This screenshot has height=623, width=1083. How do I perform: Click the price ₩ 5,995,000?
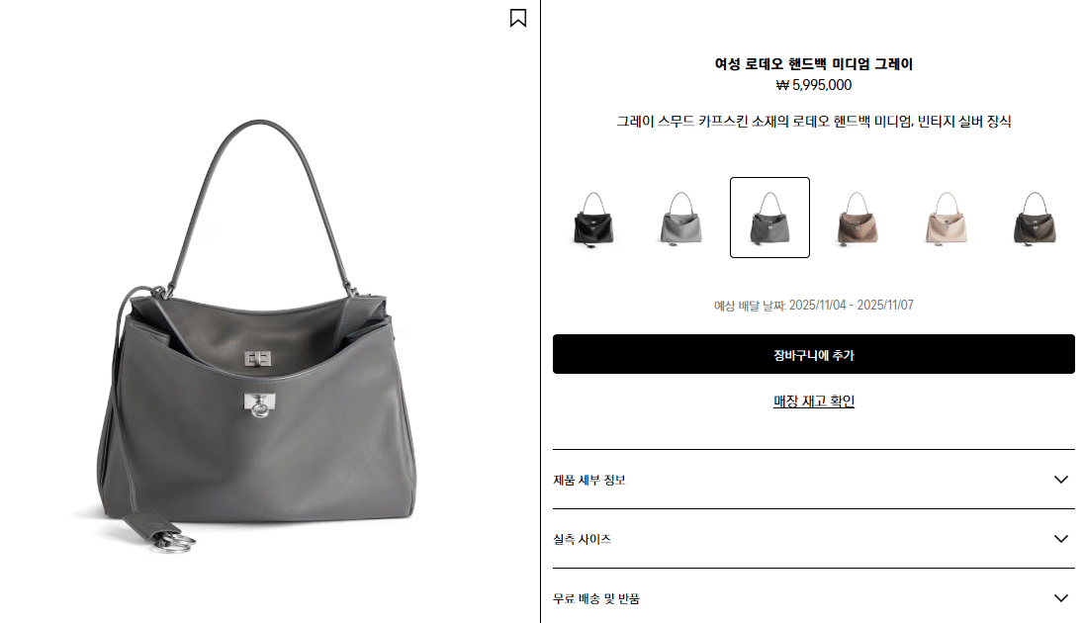click(x=814, y=85)
